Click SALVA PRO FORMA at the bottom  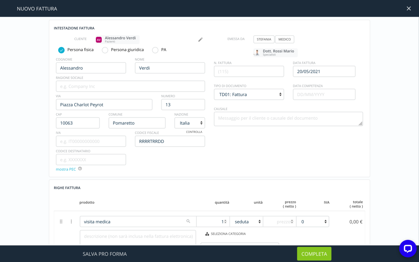coord(105,254)
